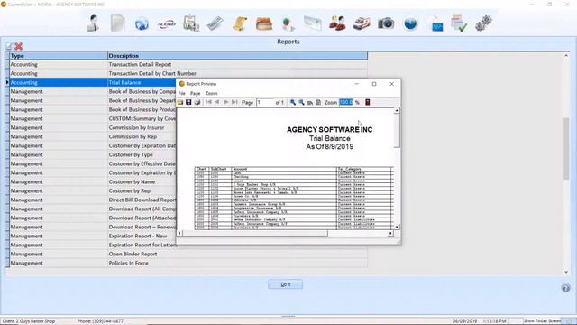The width and height of the screenshot is (577, 325).
Task: Select the Customer by Rep row
Action: point(92,190)
